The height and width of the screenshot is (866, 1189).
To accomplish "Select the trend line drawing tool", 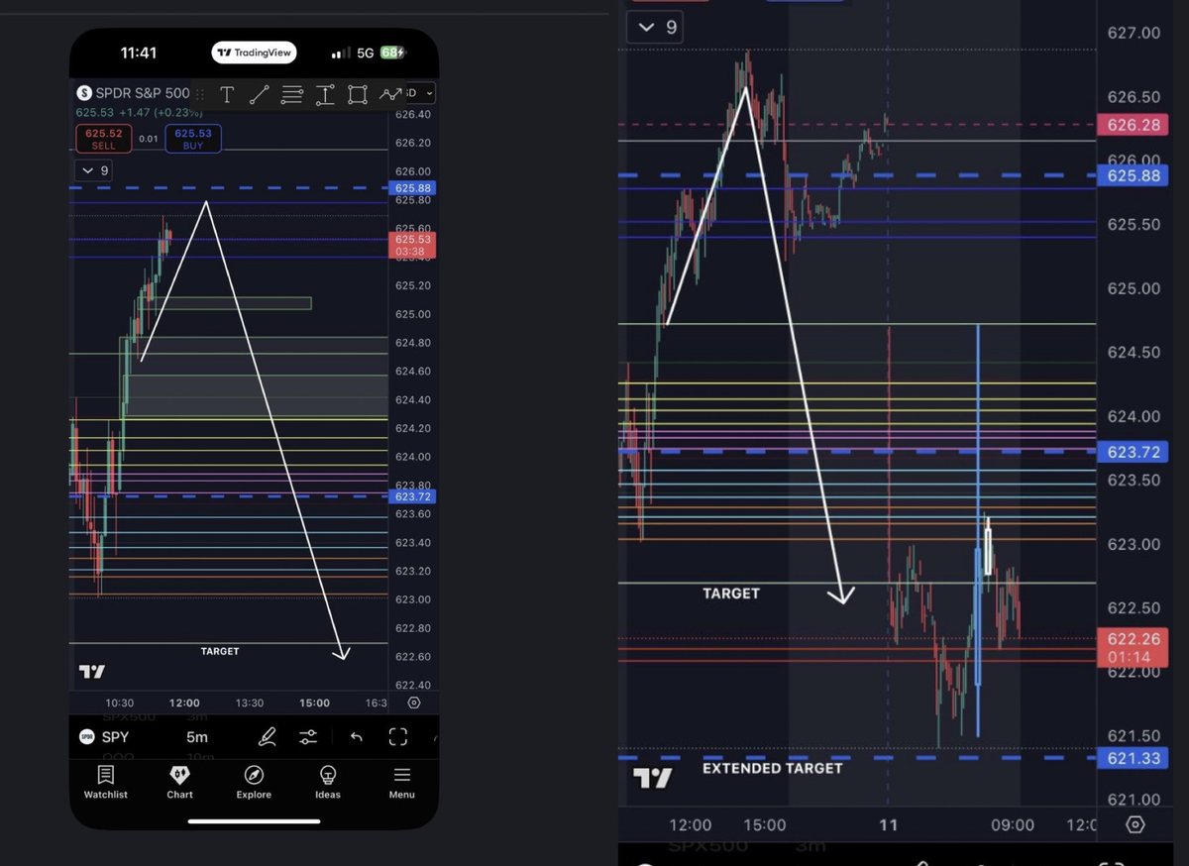I will click(x=259, y=94).
